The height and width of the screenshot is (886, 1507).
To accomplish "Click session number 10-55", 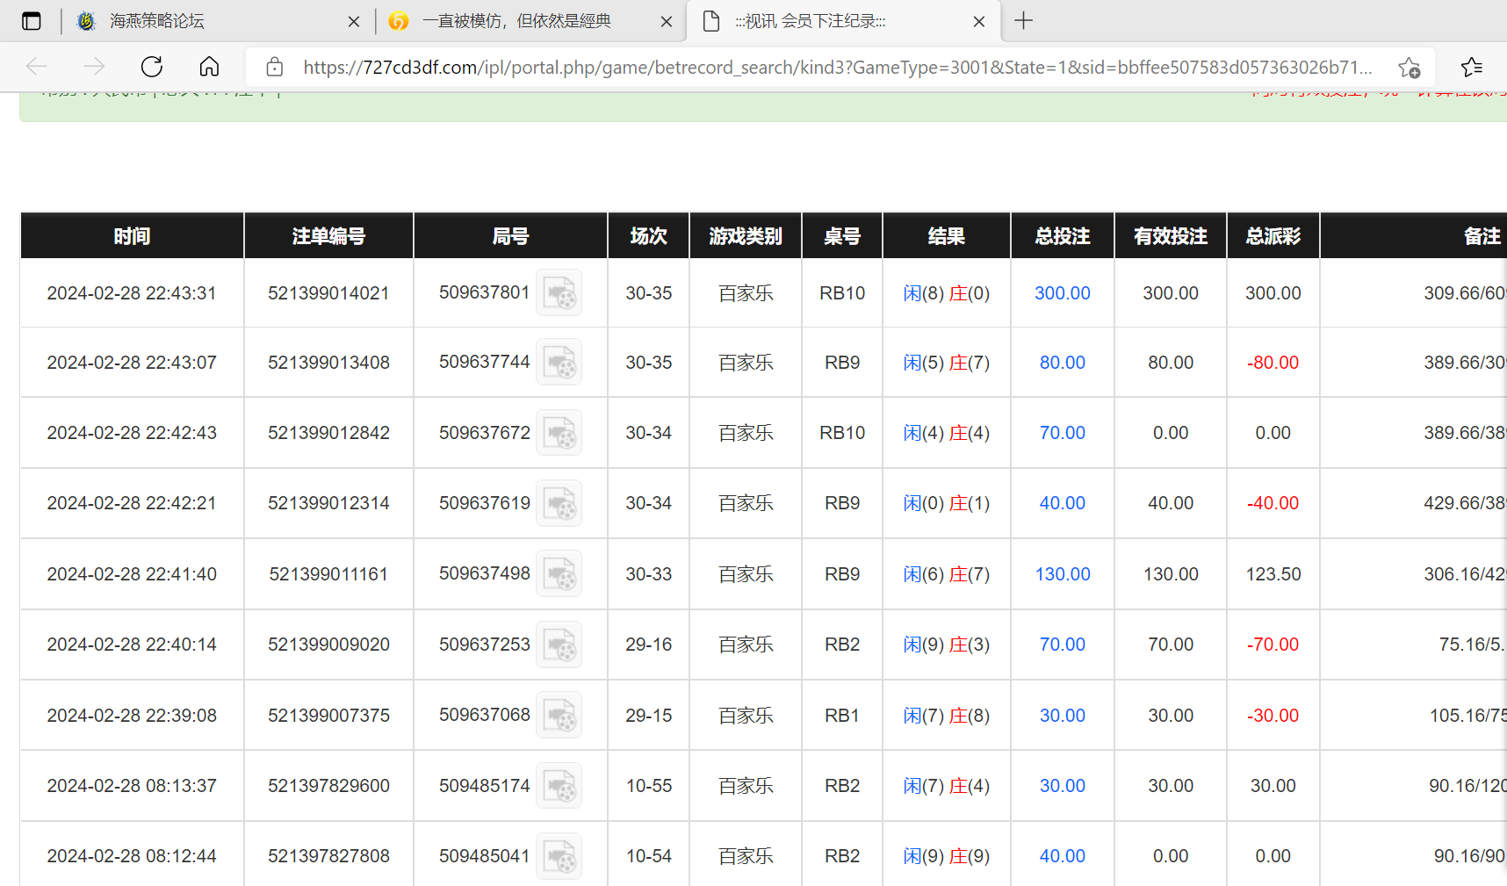I will (x=649, y=786).
